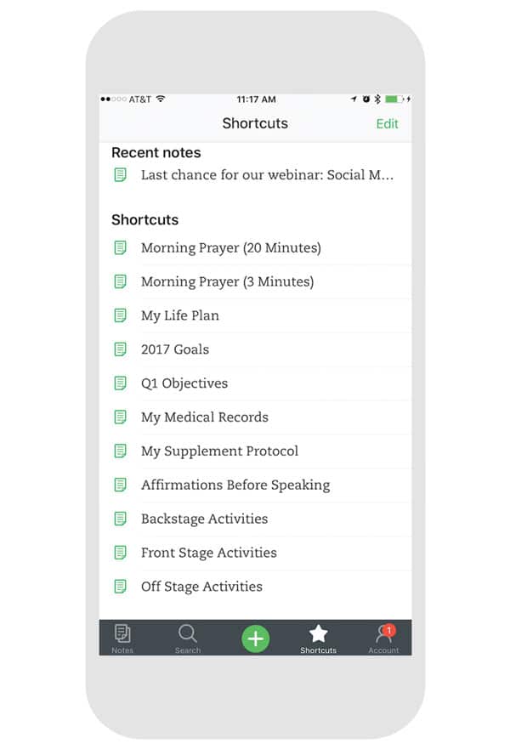Open the recent webinar note
This screenshot has height=749, width=510.
[x=267, y=175]
